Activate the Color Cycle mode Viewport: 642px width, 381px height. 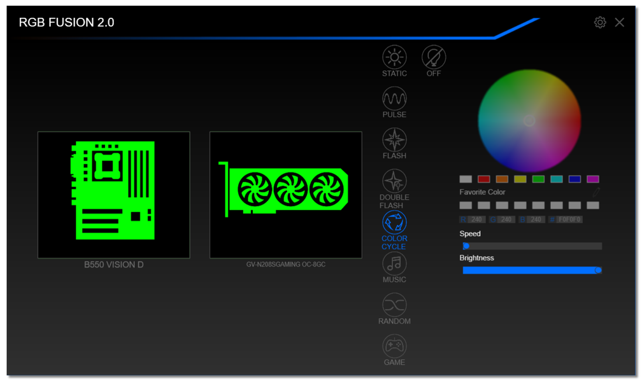click(394, 222)
